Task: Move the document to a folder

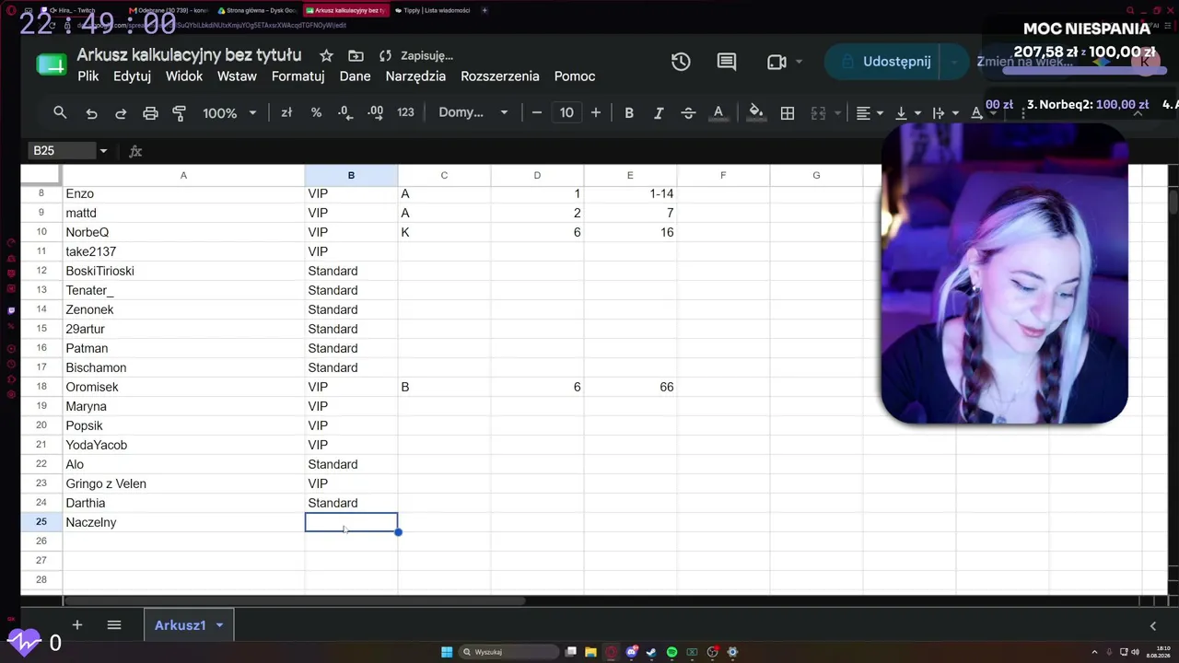Action: (x=356, y=55)
